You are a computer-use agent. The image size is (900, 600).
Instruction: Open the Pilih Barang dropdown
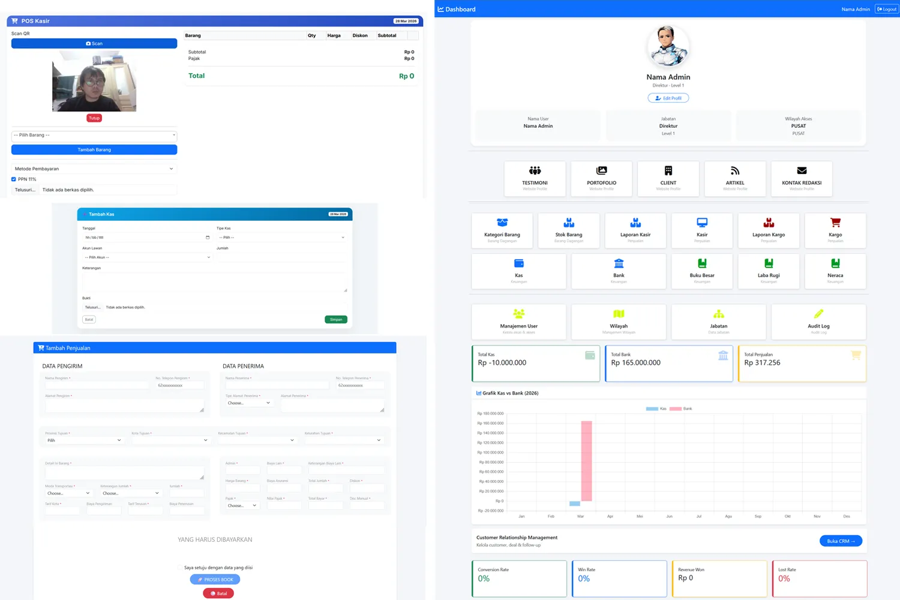[94, 136]
